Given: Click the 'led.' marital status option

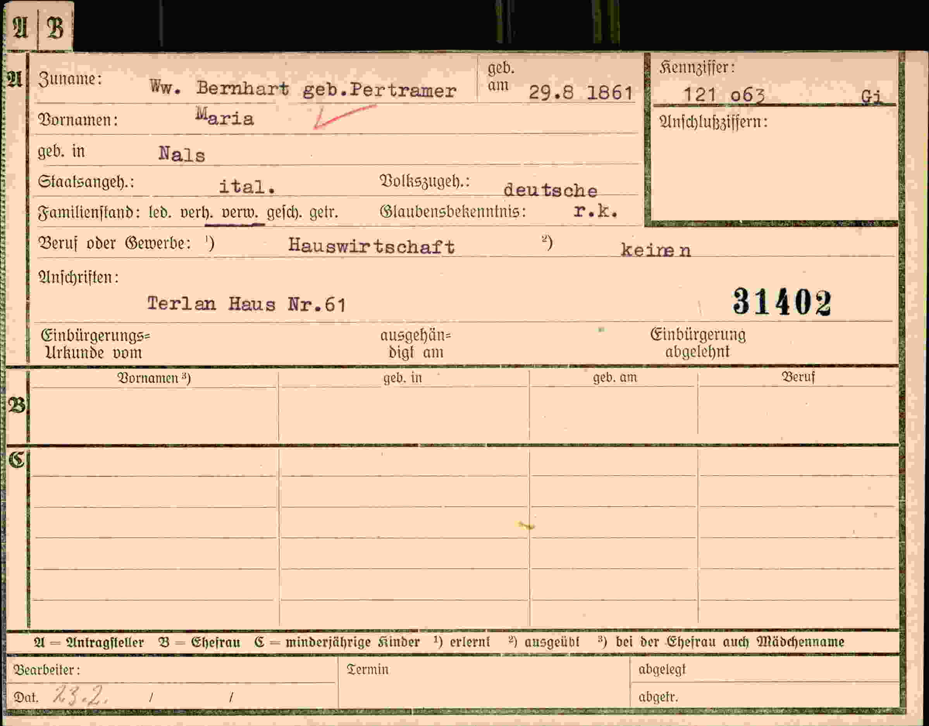Looking at the screenshot, I should (160, 212).
